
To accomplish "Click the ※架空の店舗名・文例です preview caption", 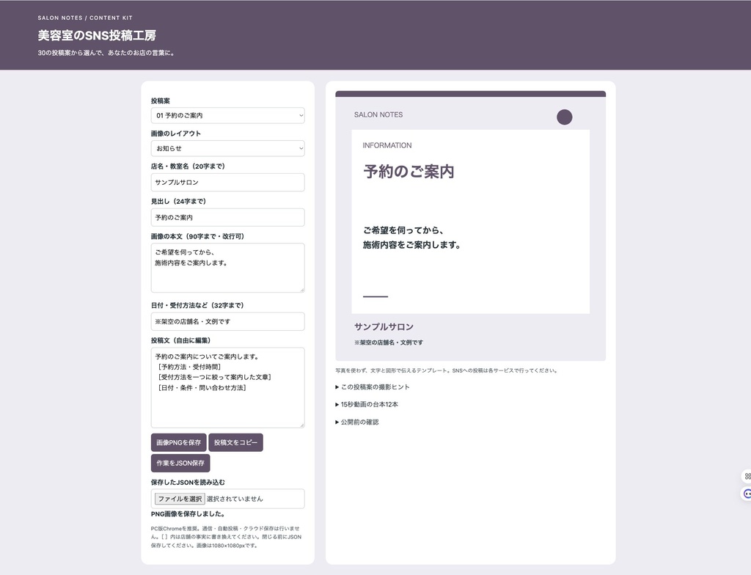I will 389,343.
